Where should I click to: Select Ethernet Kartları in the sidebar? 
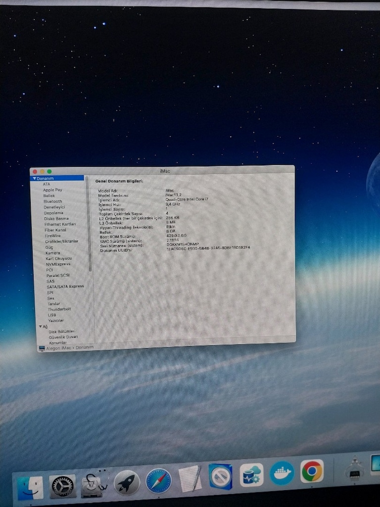coord(60,224)
